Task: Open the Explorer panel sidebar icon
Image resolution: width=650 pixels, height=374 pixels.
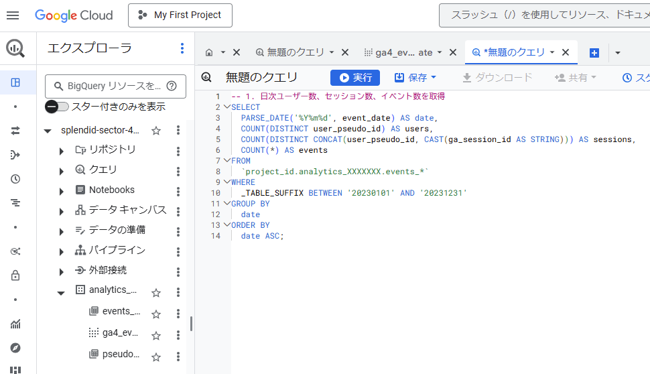Action: [x=15, y=82]
